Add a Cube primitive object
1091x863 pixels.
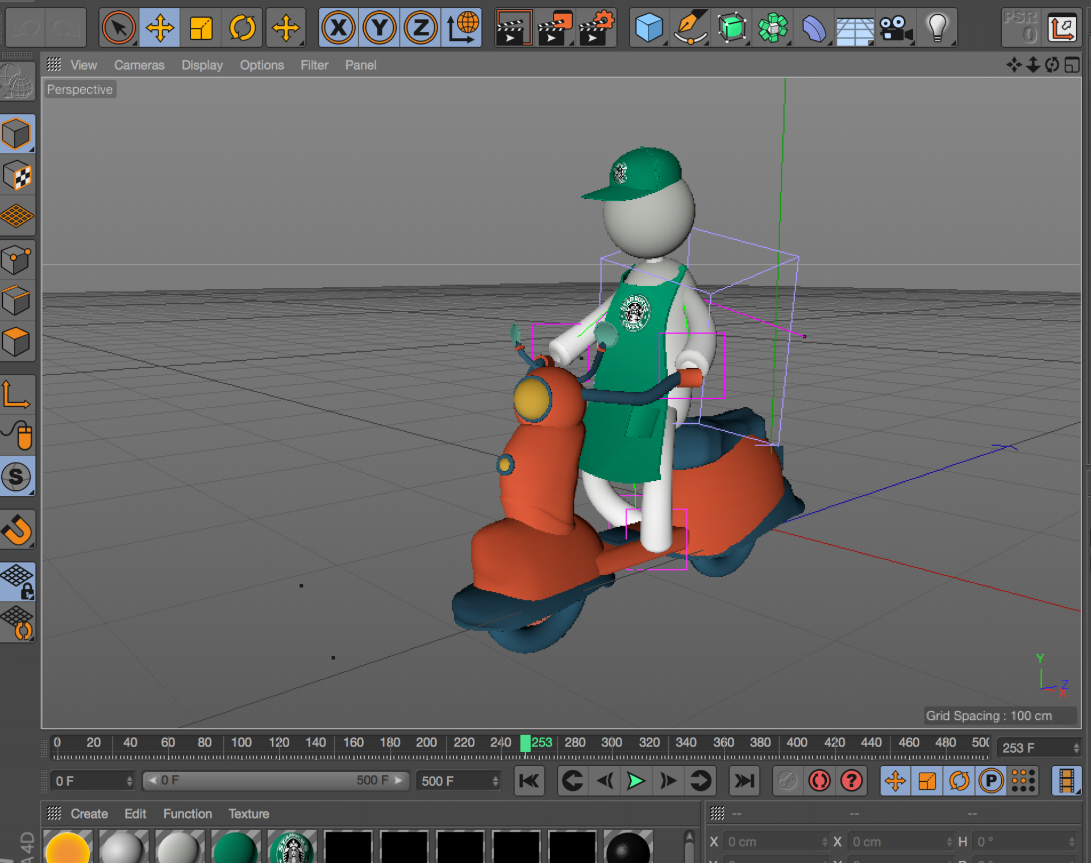click(x=649, y=27)
